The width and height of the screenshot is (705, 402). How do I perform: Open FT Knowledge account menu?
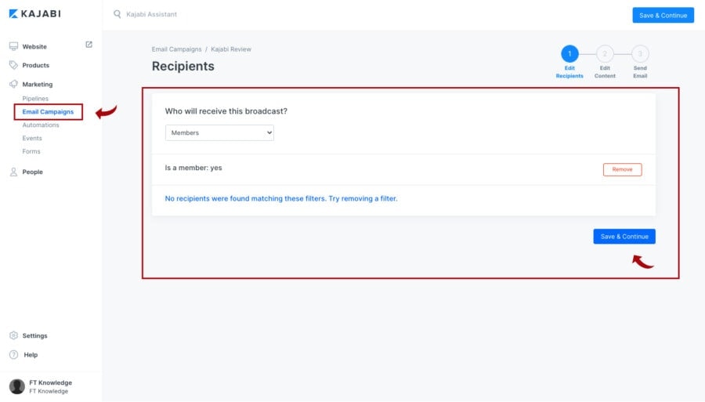click(x=50, y=386)
